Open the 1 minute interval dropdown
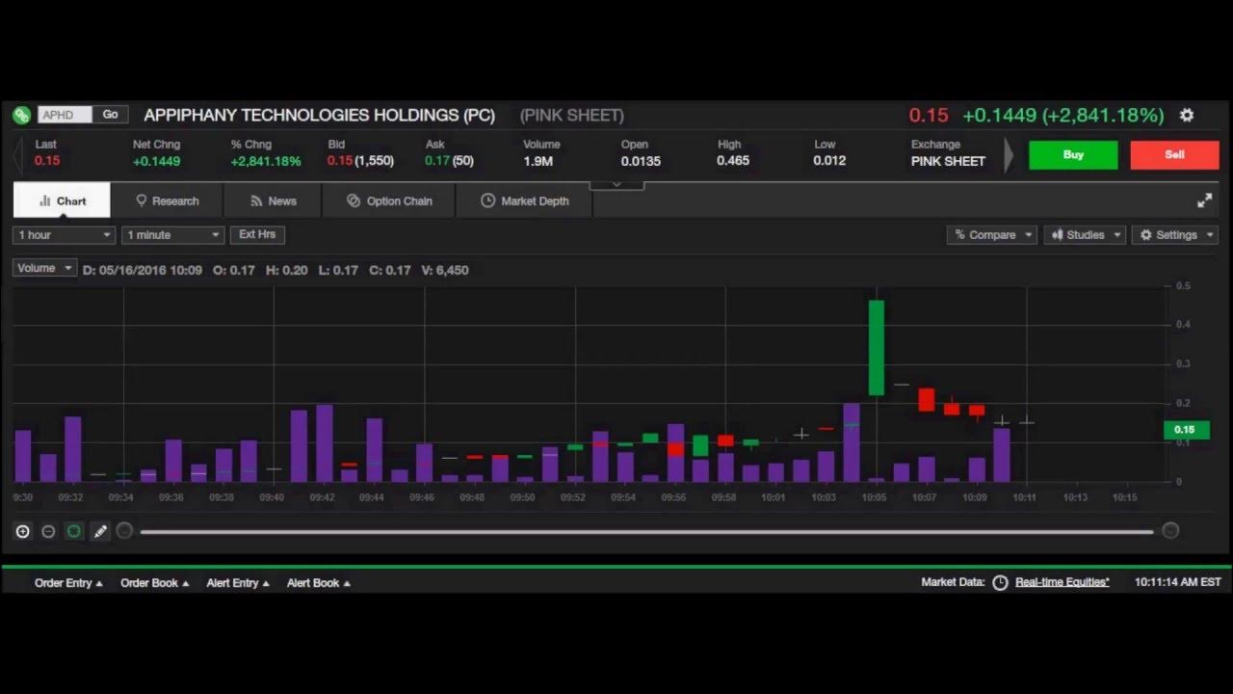This screenshot has width=1233, height=694. coord(173,235)
